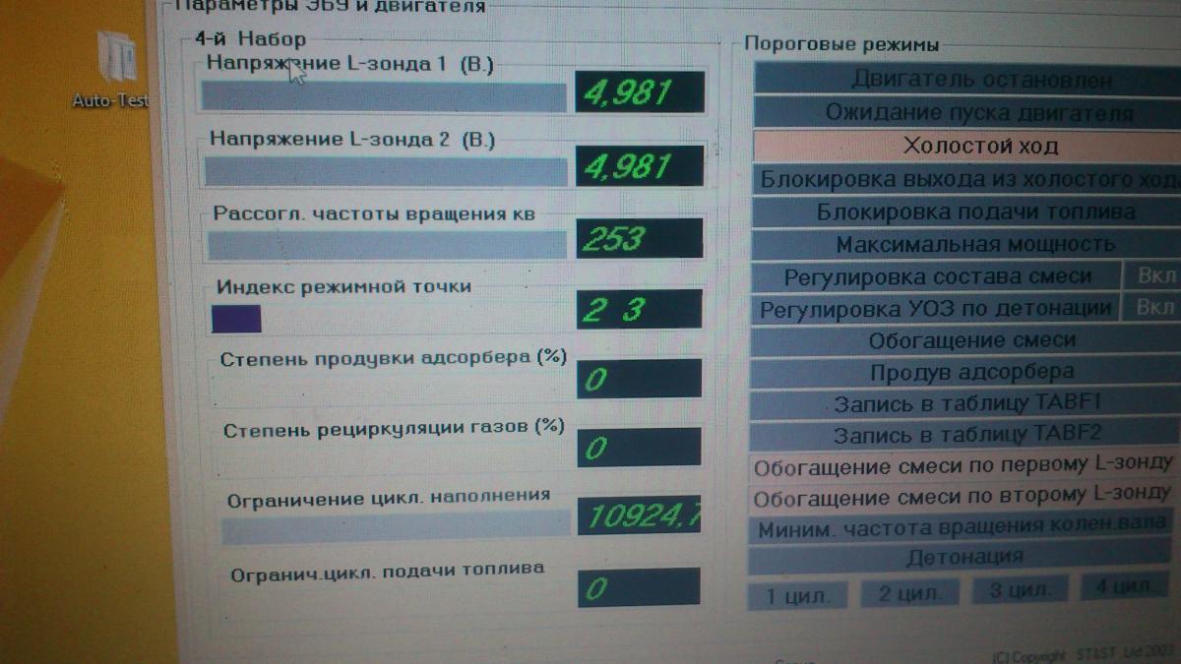Image resolution: width=1181 pixels, height=664 pixels.
Task: Click the '2 3' mode point index value
Action: coord(639,309)
